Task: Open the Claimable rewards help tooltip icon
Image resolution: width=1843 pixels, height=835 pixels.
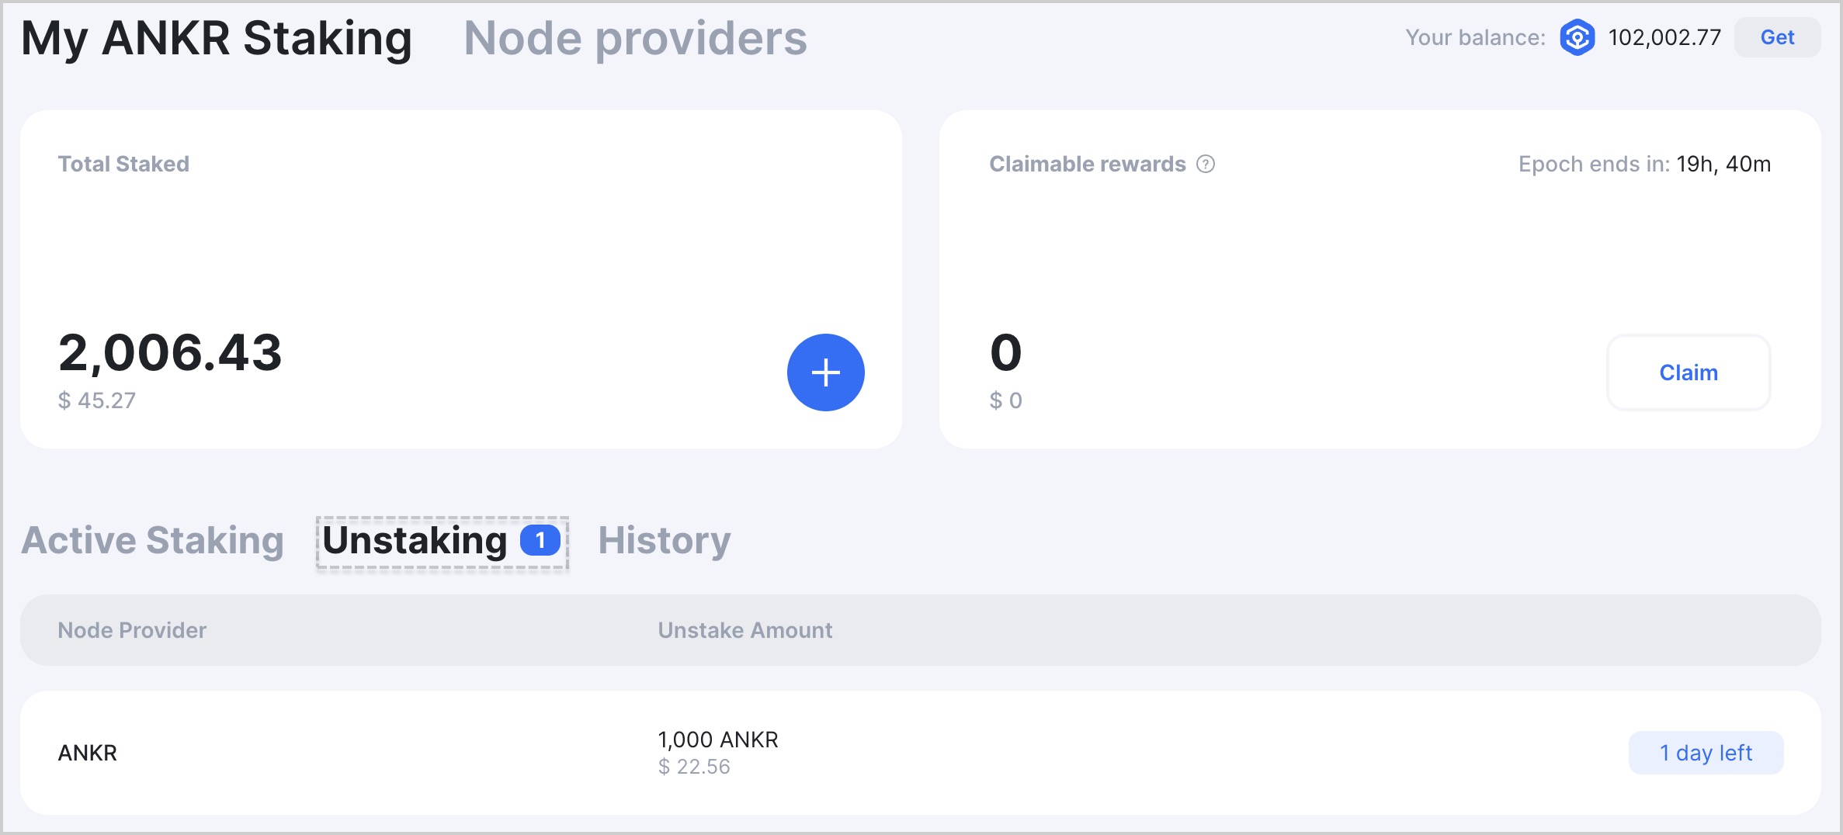Action: point(1205,164)
